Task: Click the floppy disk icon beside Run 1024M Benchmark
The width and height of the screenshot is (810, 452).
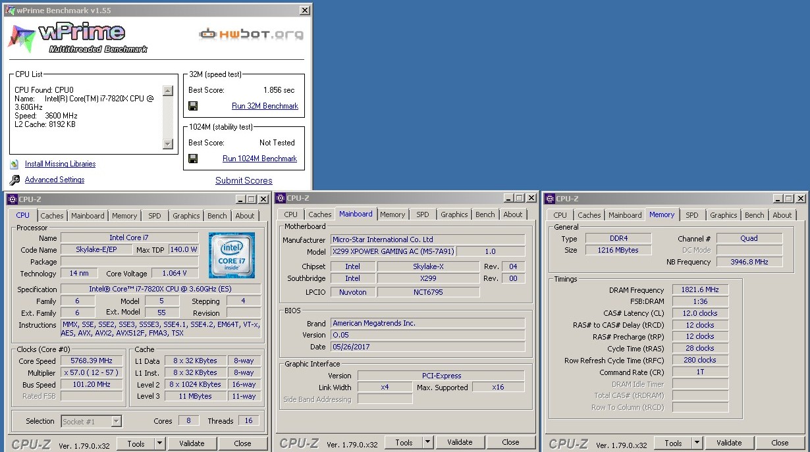Action: 193,159
